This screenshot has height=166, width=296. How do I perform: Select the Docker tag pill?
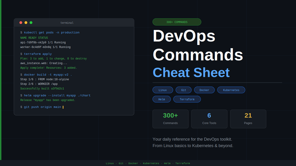point(204,90)
